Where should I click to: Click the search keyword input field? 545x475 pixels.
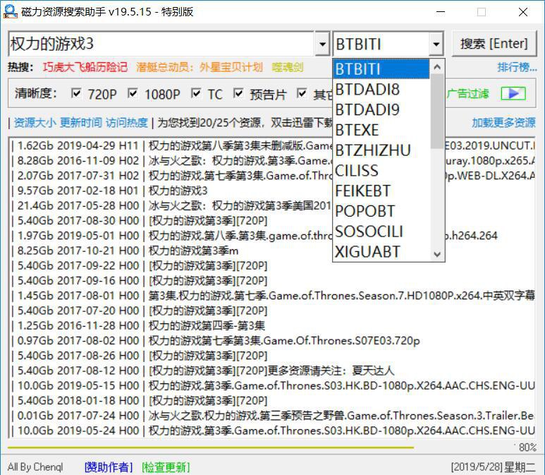(161, 44)
